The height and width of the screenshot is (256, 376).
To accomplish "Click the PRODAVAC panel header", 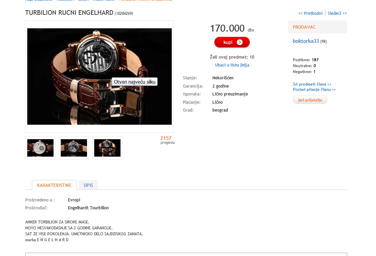I will click(317, 27).
